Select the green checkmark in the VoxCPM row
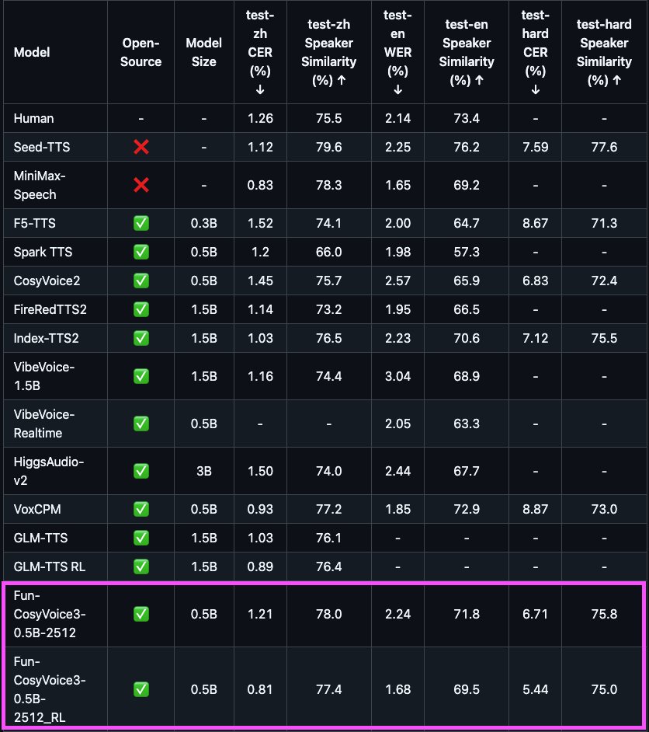This screenshot has width=649, height=732. [141, 509]
